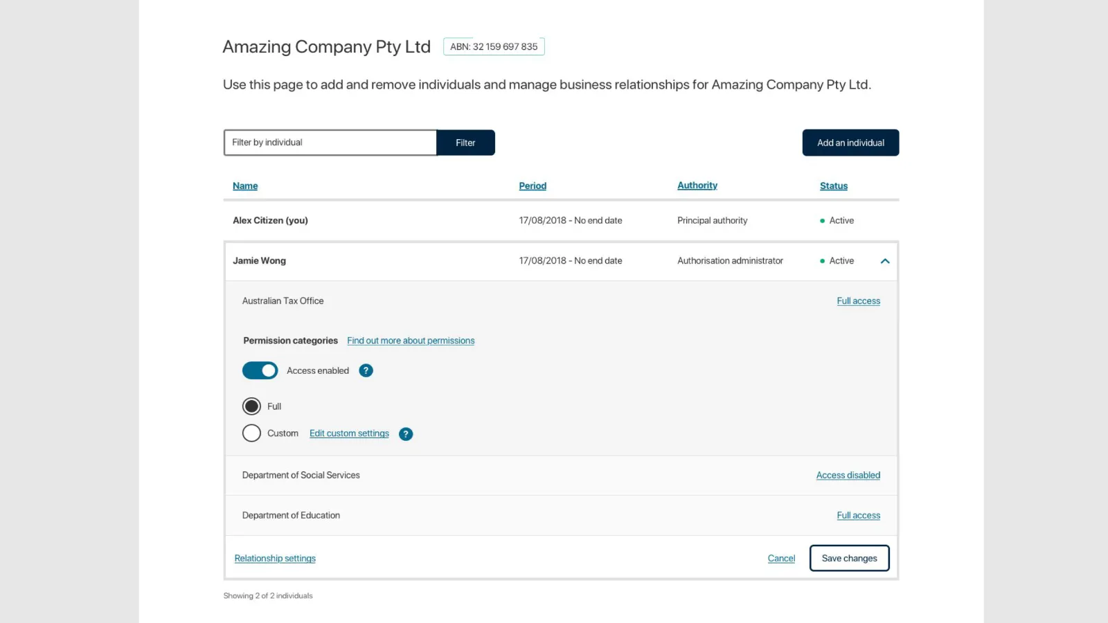
Task: Sort table by Period column
Action: click(533, 186)
